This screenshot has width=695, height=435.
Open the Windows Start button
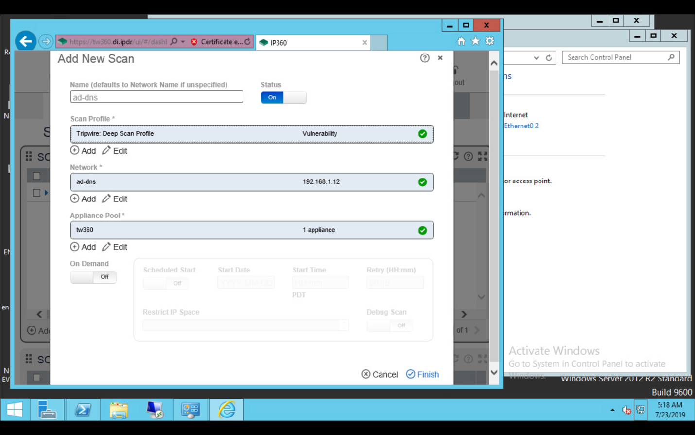(x=15, y=410)
